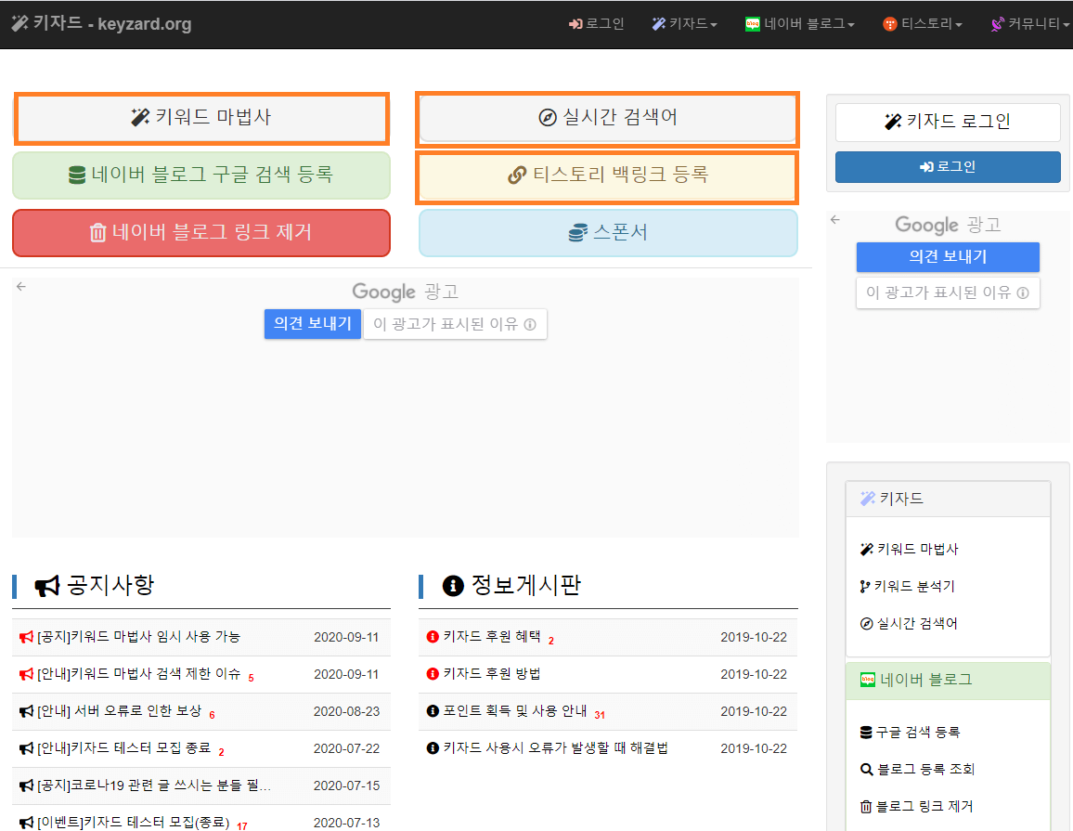Open 키자드 후원 혜택 post
This screenshot has height=831, width=1073.
[491, 637]
